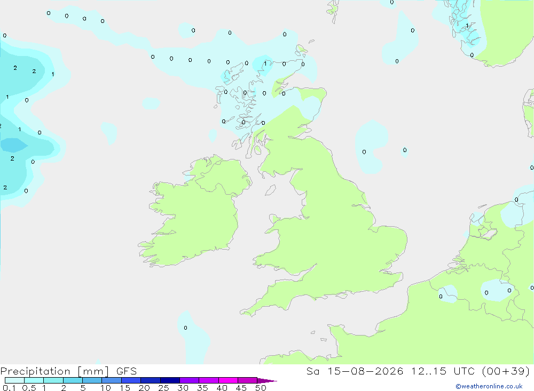Click the "GFS" model label
Viewport: 534px width, 391px height.
click(x=127, y=371)
